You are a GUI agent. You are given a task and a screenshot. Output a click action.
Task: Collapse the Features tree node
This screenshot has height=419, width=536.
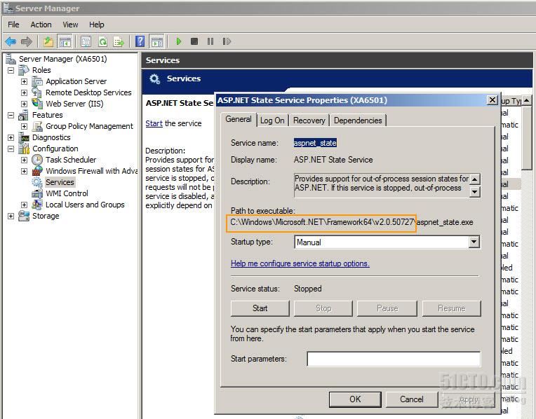pyautogui.click(x=11, y=115)
